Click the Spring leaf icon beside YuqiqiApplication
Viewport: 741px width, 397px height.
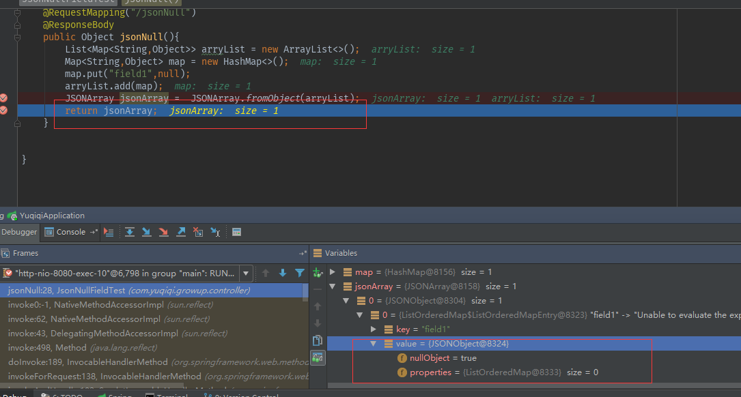tap(12, 216)
